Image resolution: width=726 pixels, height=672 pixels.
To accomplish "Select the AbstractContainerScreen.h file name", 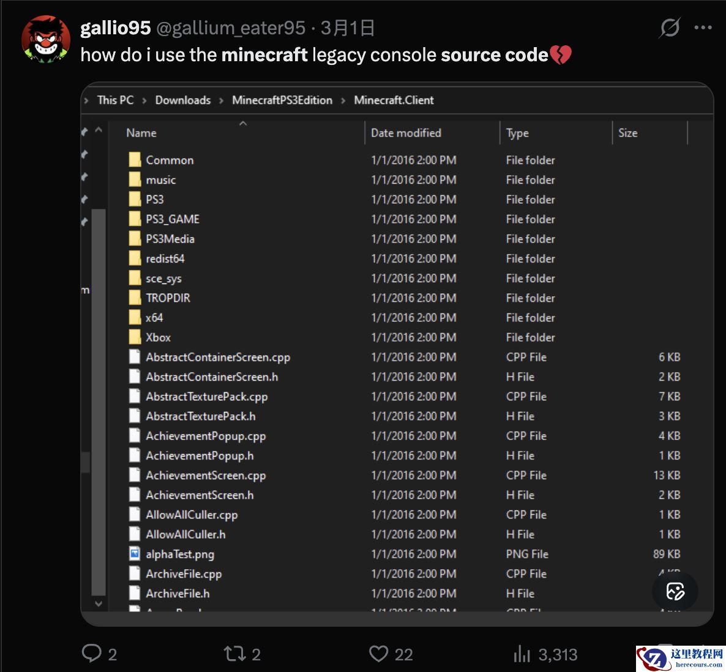I will (212, 377).
